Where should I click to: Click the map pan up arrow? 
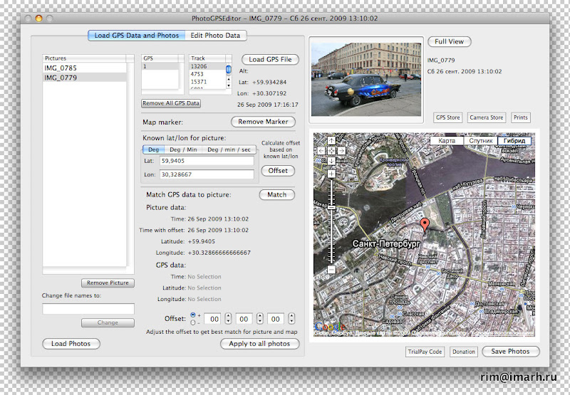331,141
